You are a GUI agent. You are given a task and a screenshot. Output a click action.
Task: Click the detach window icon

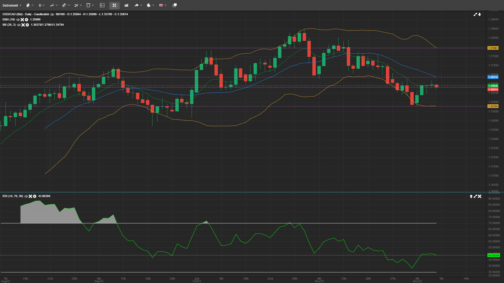(175, 5)
